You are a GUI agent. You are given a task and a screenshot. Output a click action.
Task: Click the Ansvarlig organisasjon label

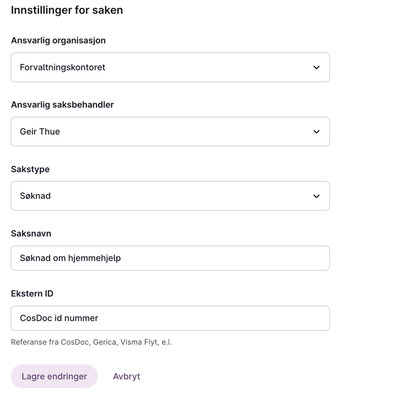pyautogui.click(x=58, y=40)
